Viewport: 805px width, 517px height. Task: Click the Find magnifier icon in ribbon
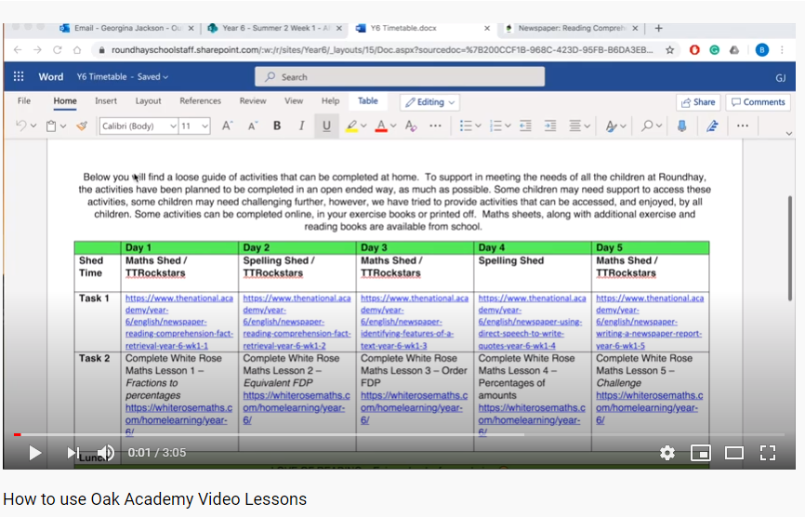[647, 126]
